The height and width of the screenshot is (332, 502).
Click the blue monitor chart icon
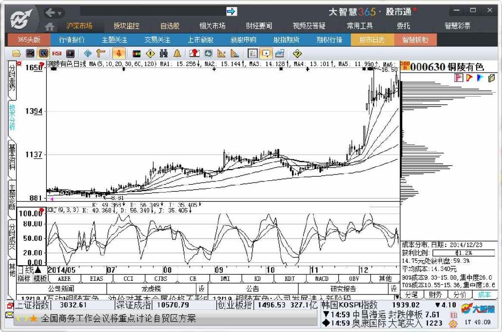point(209,54)
